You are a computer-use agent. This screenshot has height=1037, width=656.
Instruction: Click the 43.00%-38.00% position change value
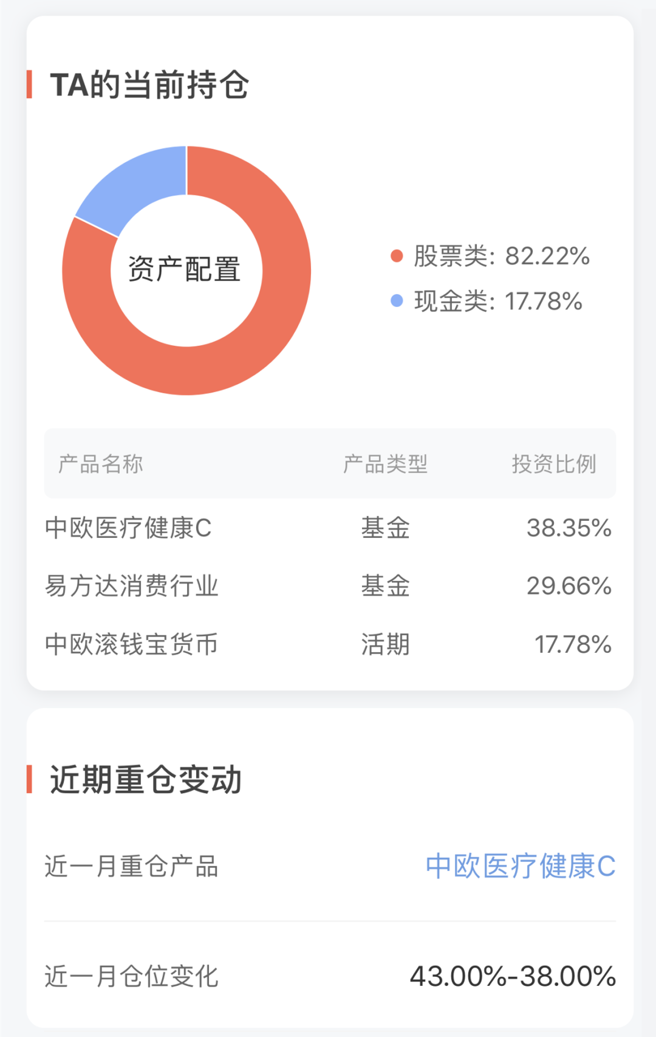(513, 976)
